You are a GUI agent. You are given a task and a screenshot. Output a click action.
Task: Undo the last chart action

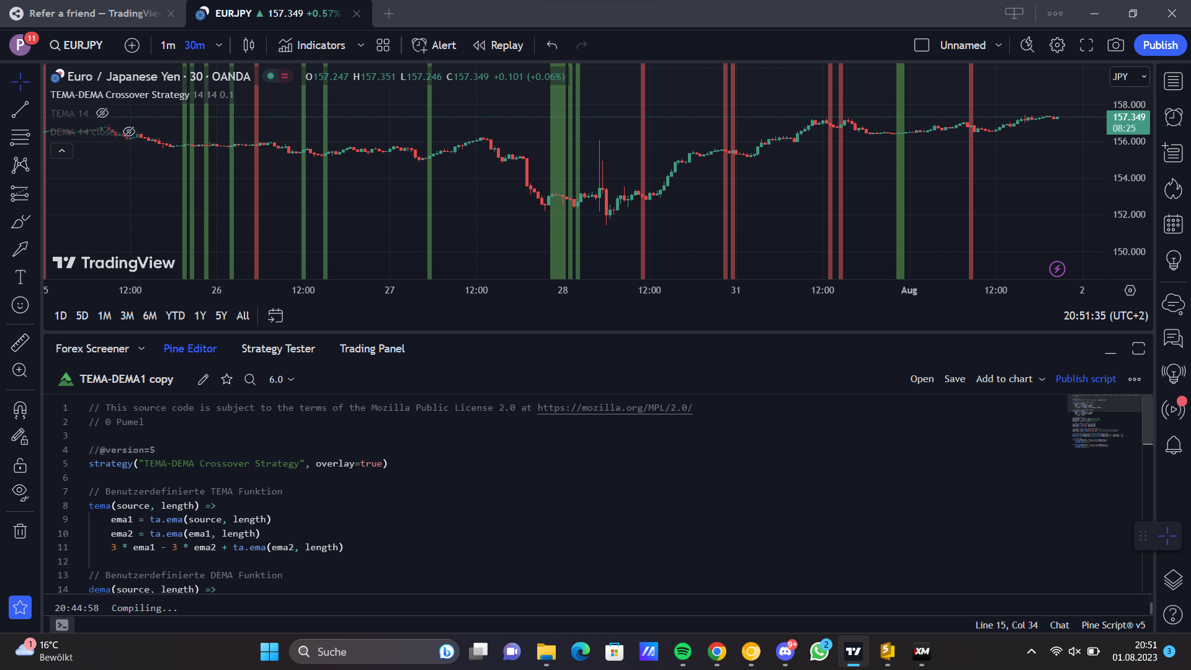(x=551, y=45)
